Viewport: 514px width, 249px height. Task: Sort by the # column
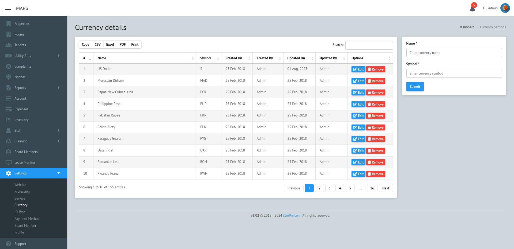pyautogui.click(x=86, y=58)
